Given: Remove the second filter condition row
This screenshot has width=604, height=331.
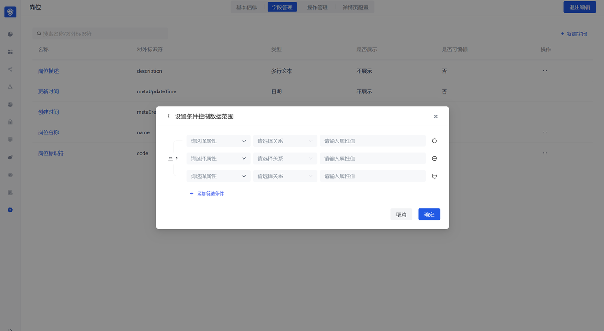Looking at the screenshot, I should pyautogui.click(x=435, y=158).
